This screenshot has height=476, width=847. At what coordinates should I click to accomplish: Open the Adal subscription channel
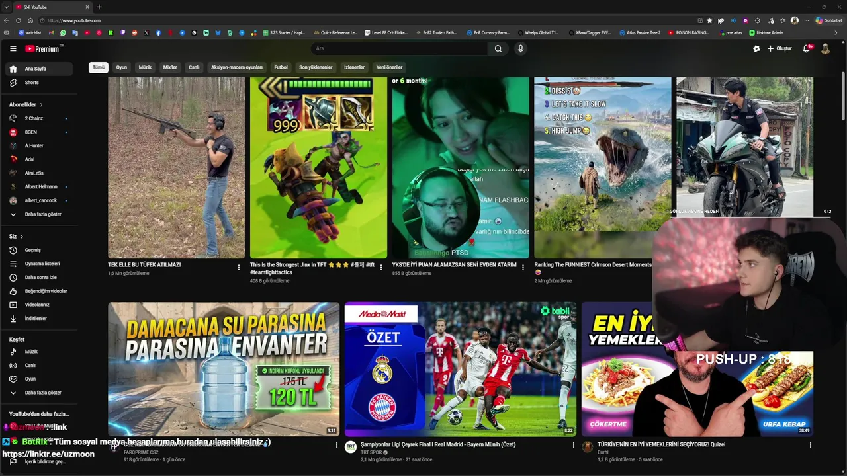tap(40, 159)
